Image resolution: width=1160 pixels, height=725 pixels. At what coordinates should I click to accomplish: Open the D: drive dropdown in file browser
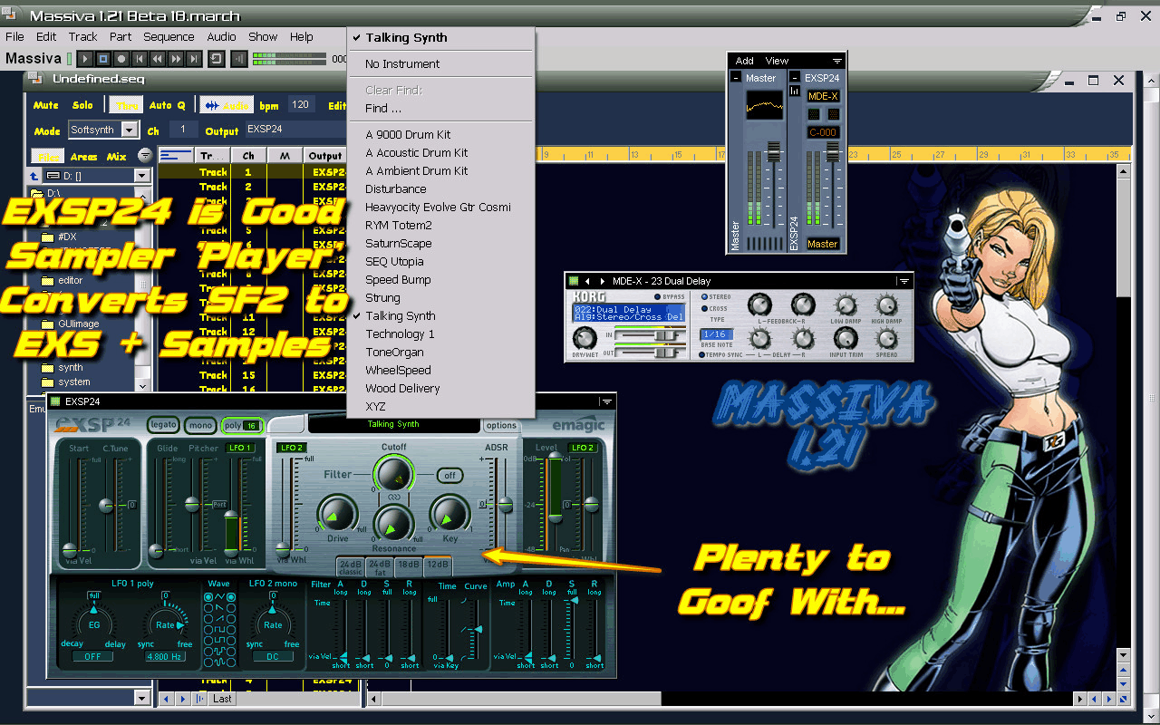(x=140, y=175)
